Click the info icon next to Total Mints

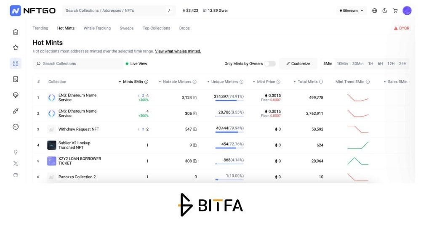321,82
